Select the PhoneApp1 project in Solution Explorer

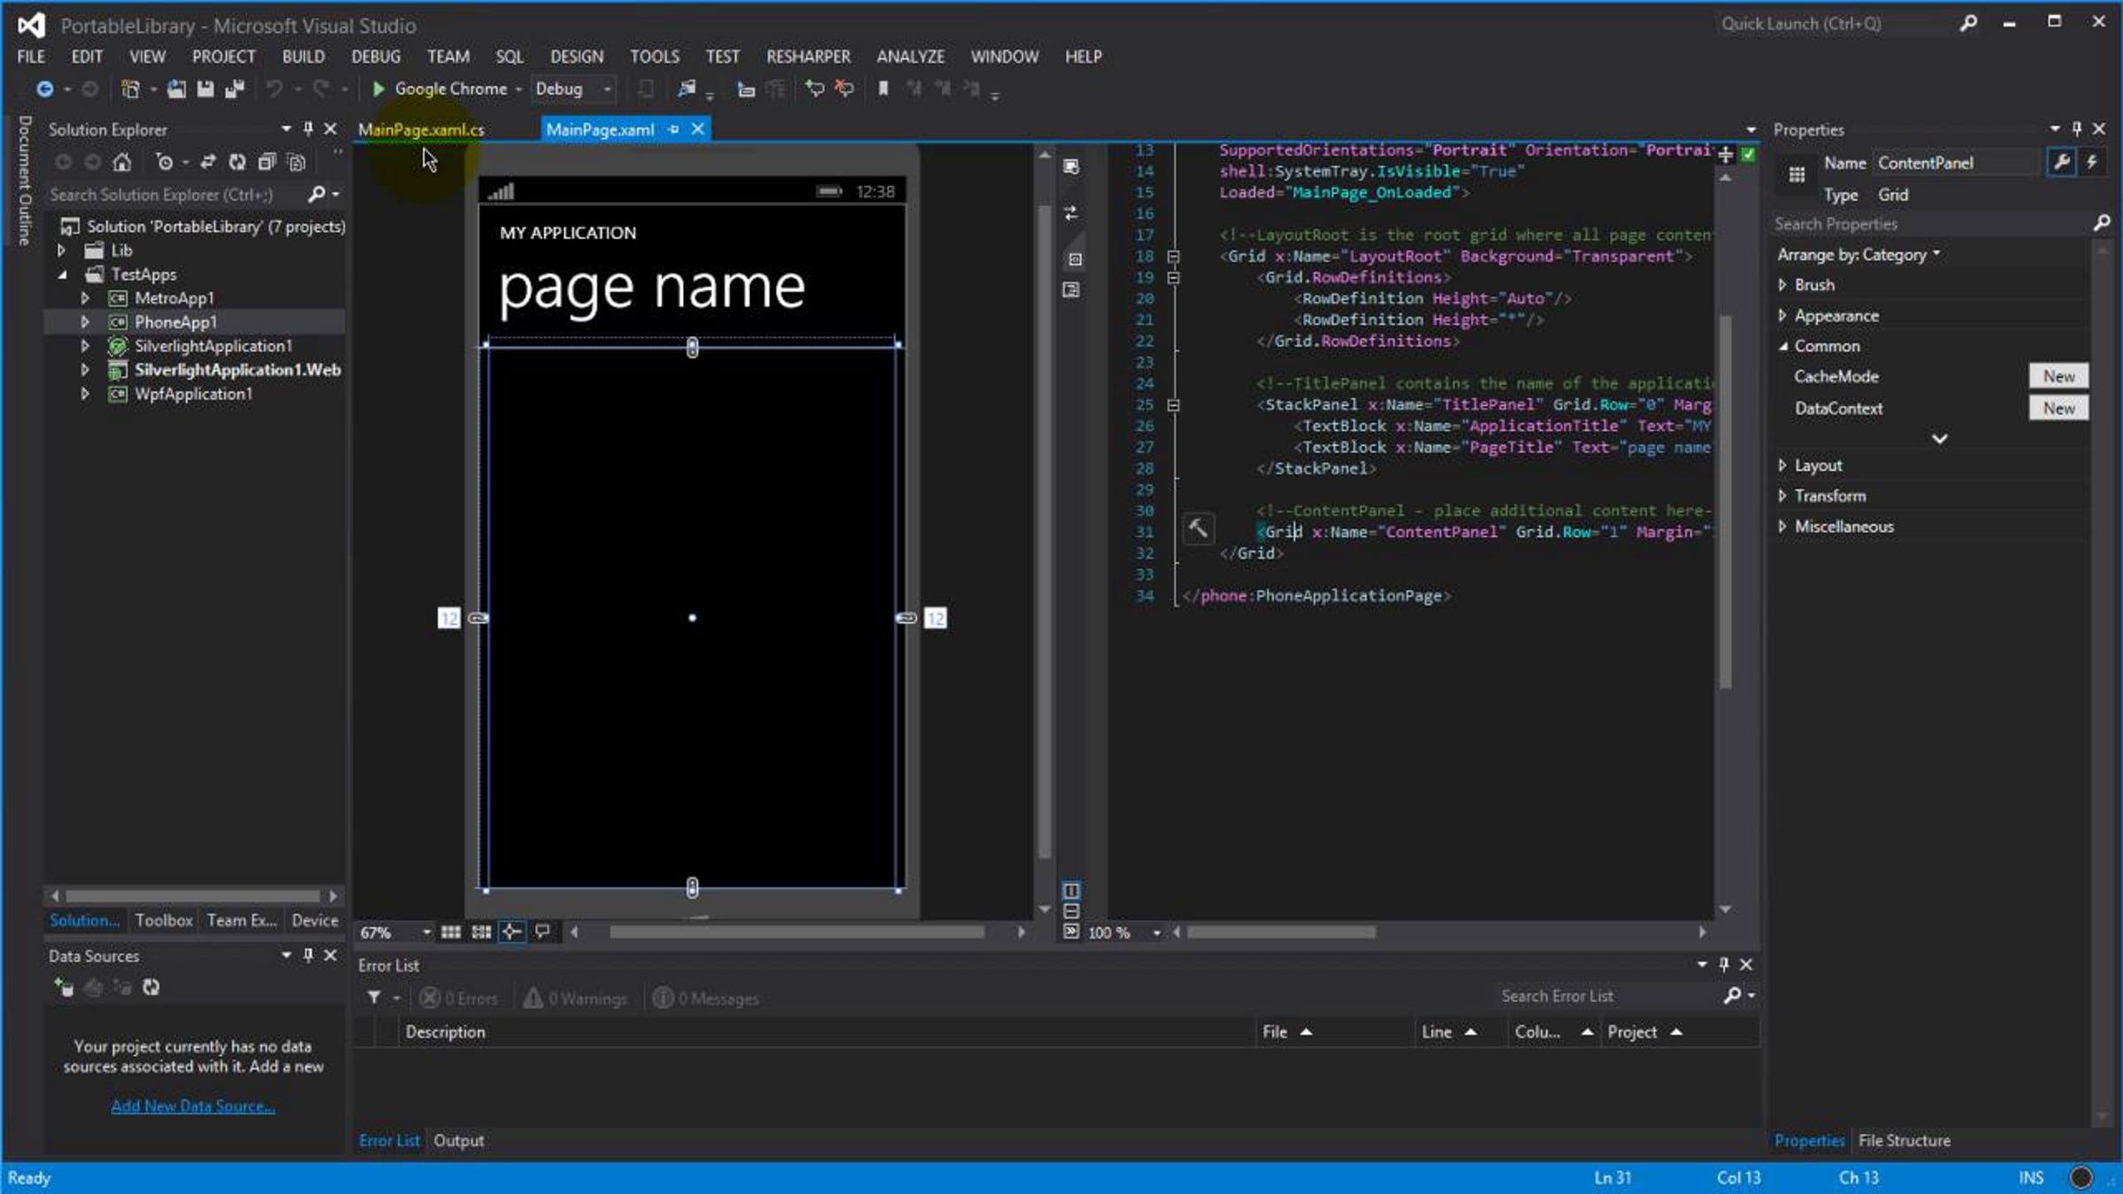pyautogui.click(x=175, y=322)
